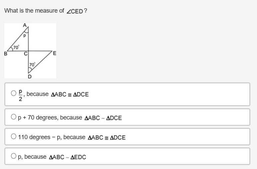Viewport: 257px width, 169px height.
Task: Select the '110 degrees − p' radio button
Action: [14, 136]
